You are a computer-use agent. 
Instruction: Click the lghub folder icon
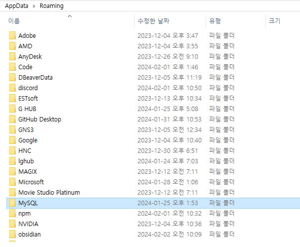(12, 161)
